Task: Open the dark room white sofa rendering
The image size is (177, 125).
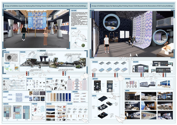Action: tap(165, 115)
